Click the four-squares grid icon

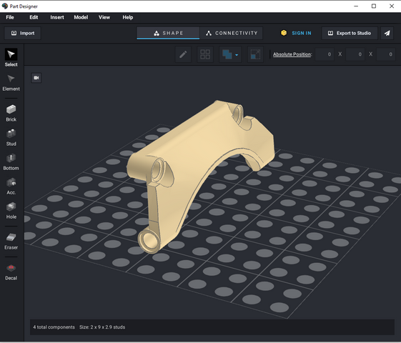205,54
